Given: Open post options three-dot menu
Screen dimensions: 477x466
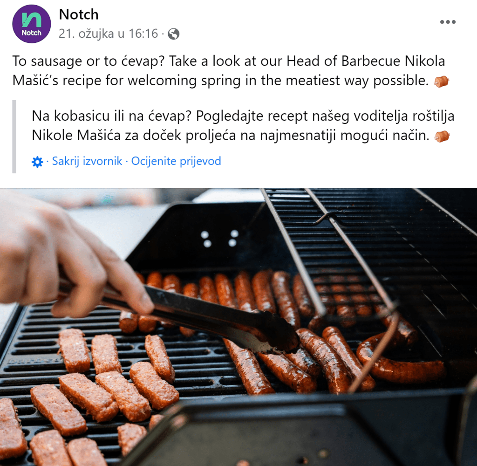Looking at the screenshot, I should [448, 22].
